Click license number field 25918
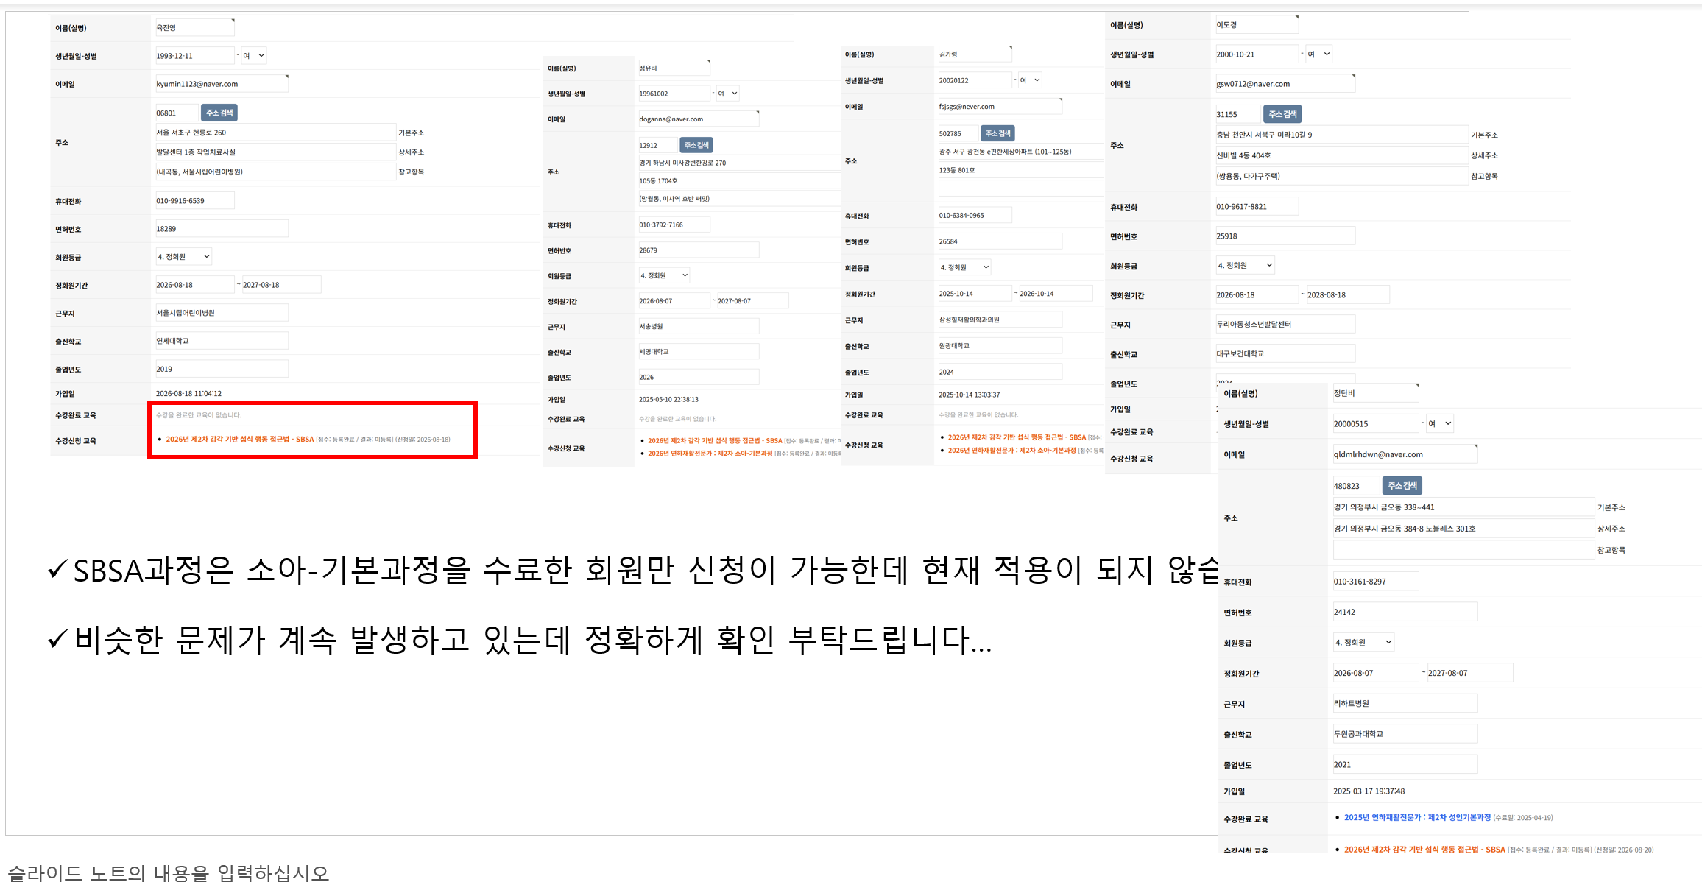This screenshot has width=1702, height=882. coord(1285,236)
